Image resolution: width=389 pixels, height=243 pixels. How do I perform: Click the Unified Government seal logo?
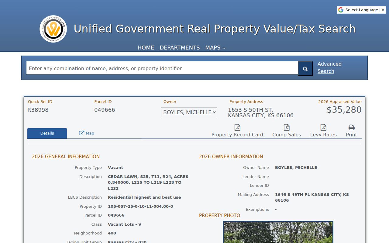[x=53, y=29]
